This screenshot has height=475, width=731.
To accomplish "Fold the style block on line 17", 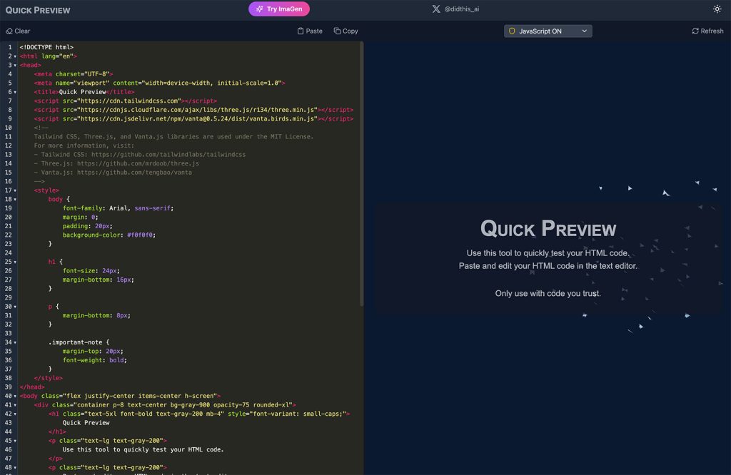I will tap(15, 190).
